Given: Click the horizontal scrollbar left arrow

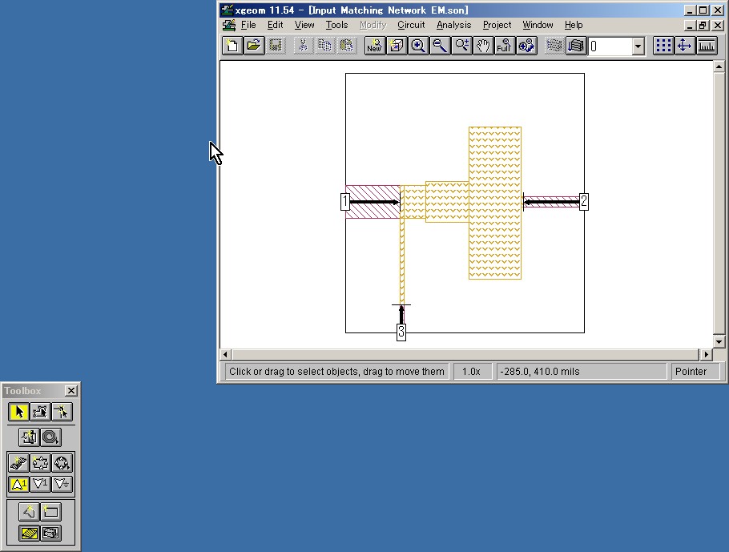Looking at the screenshot, I should (225, 354).
